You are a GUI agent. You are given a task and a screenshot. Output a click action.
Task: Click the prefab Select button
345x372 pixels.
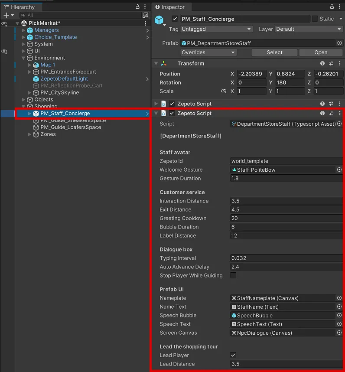click(274, 52)
